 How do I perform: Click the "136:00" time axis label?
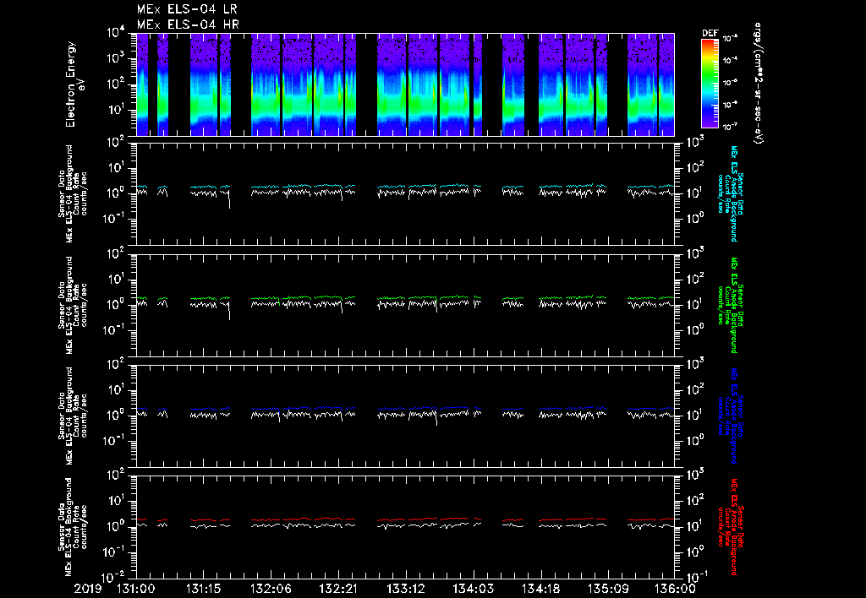coord(675,589)
